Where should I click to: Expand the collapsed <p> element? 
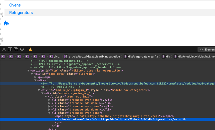35,77
